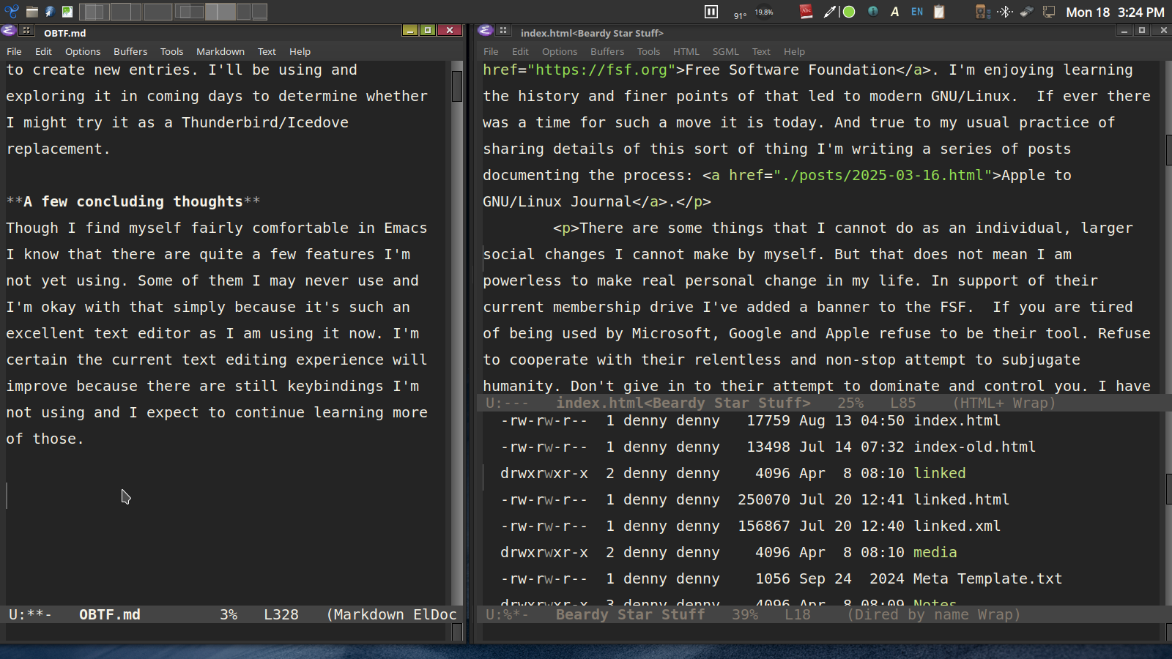Toggle the 'A' font indicator in the tray
The height and width of the screenshot is (659, 1172).
[895, 12]
